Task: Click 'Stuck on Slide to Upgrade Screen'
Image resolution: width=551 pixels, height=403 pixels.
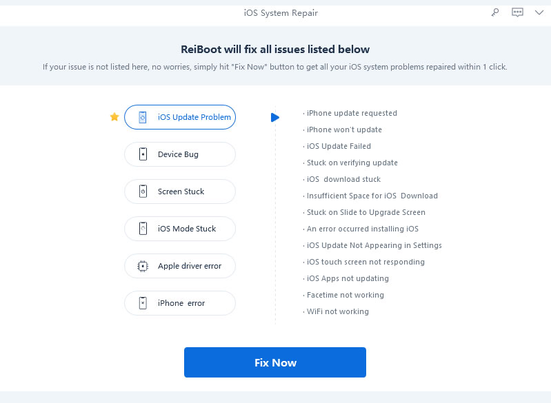Action: pyautogui.click(x=365, y=212)
